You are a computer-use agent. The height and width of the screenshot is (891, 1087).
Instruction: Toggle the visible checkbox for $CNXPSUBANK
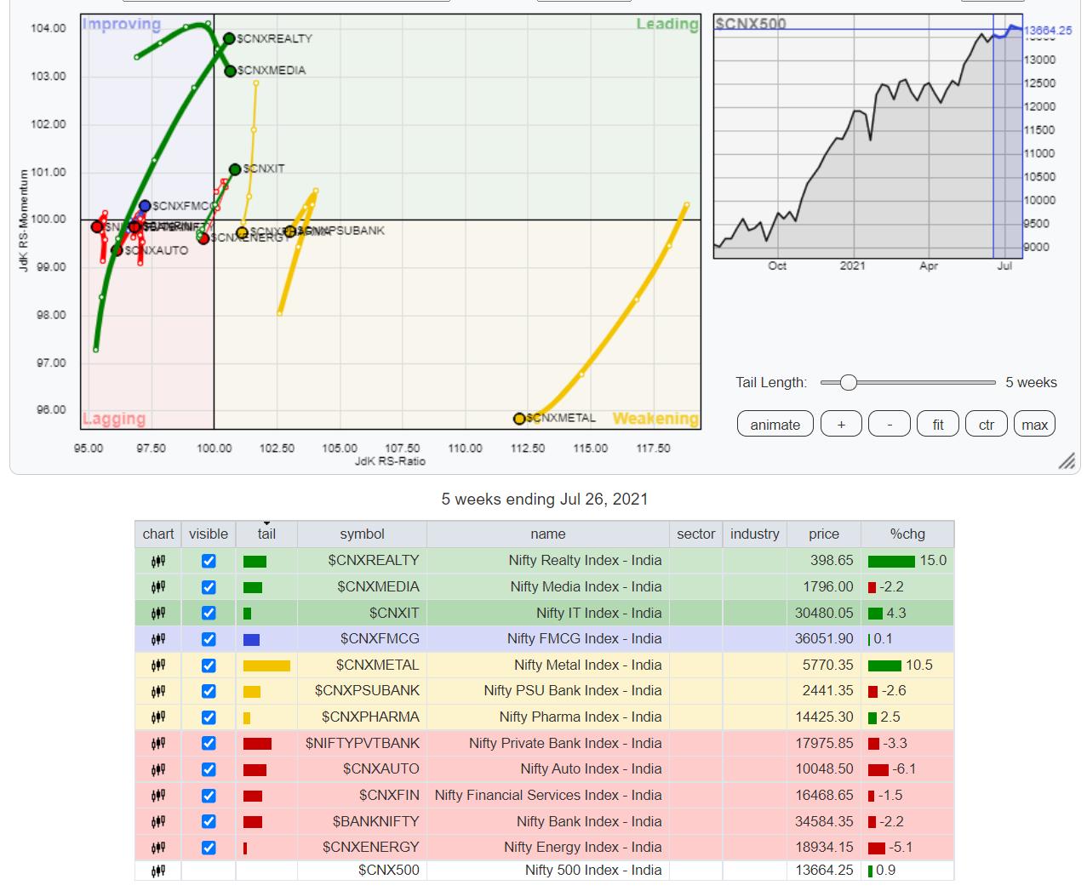pyautogui.click(x=209, y=692)
